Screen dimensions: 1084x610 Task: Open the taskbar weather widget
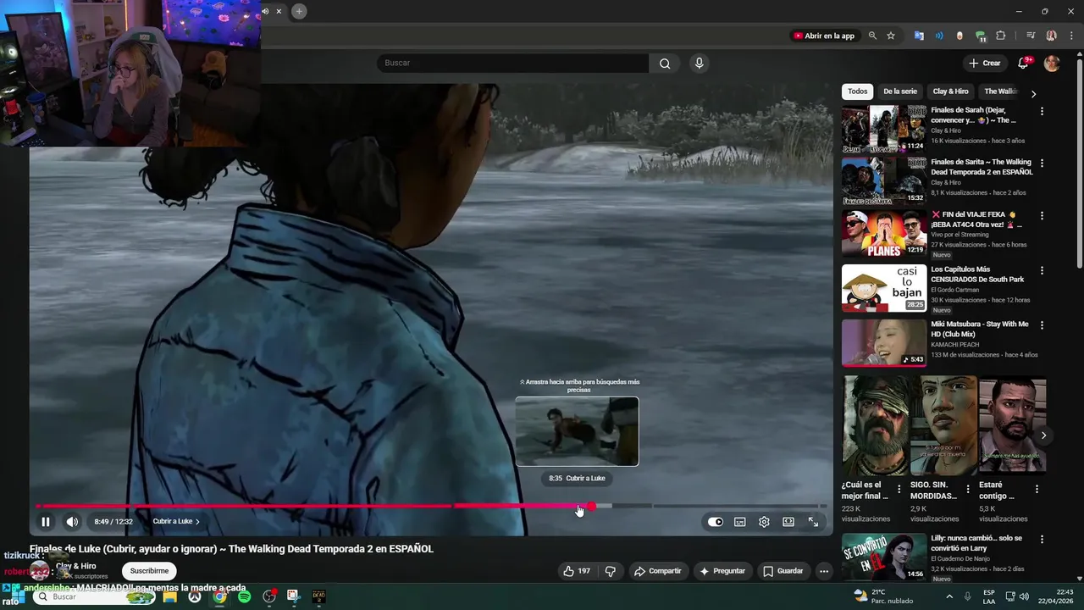pyautogui.click(x=883, y=596)
